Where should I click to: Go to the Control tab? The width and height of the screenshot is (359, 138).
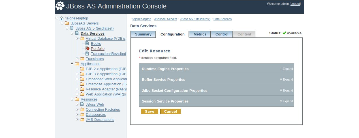point(222,34)
